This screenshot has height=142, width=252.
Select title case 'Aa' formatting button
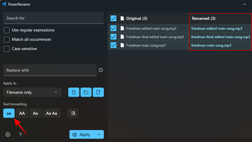point(35,113)
